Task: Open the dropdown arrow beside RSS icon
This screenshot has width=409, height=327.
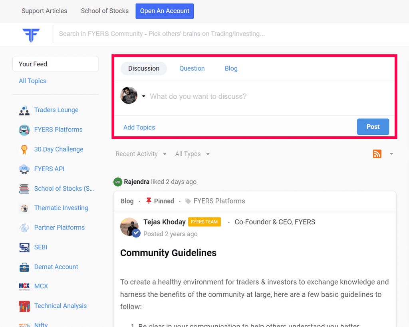Action: [391, 154]
